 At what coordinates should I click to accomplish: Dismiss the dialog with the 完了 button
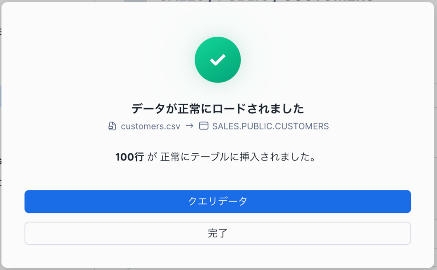pyautogui.click(x=218, y=233)
